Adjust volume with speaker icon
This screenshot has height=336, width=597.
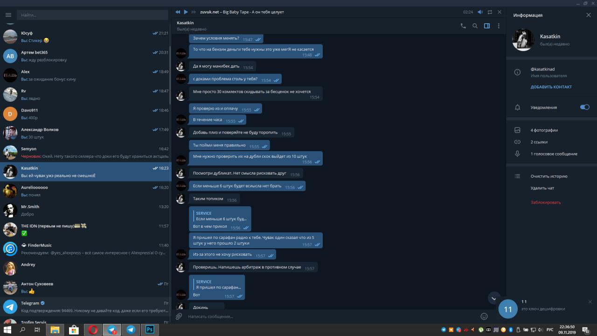[480, 12]
